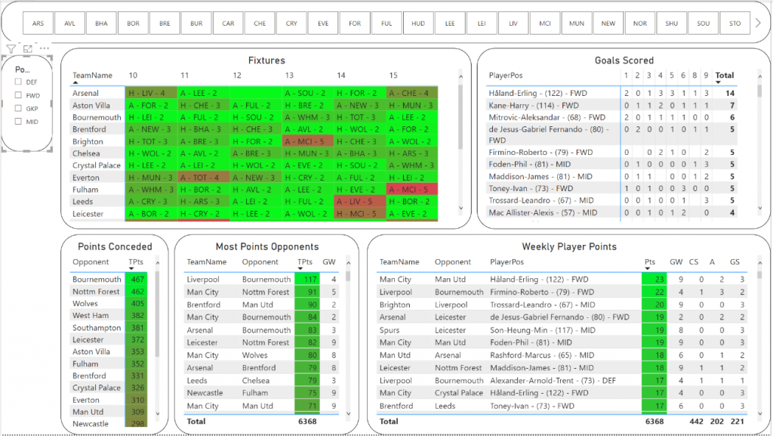
Task: Choose the CHE team button
Action: (x=260, y=23)
